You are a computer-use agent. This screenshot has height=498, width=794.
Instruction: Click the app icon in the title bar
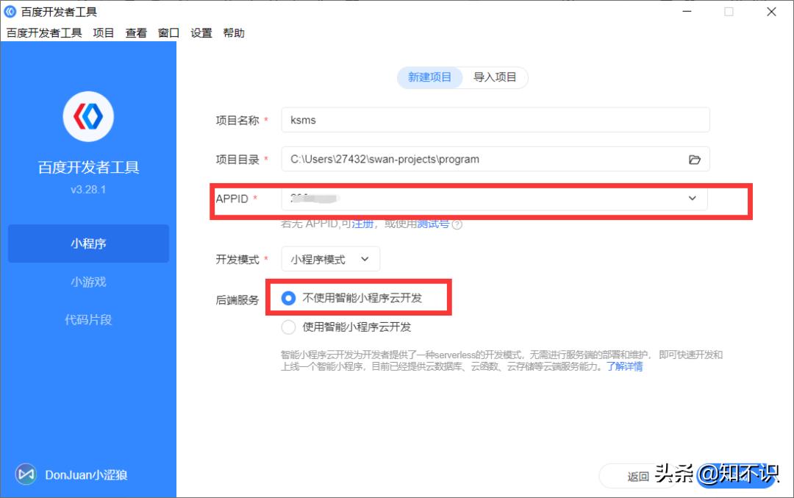pos(10,11)
